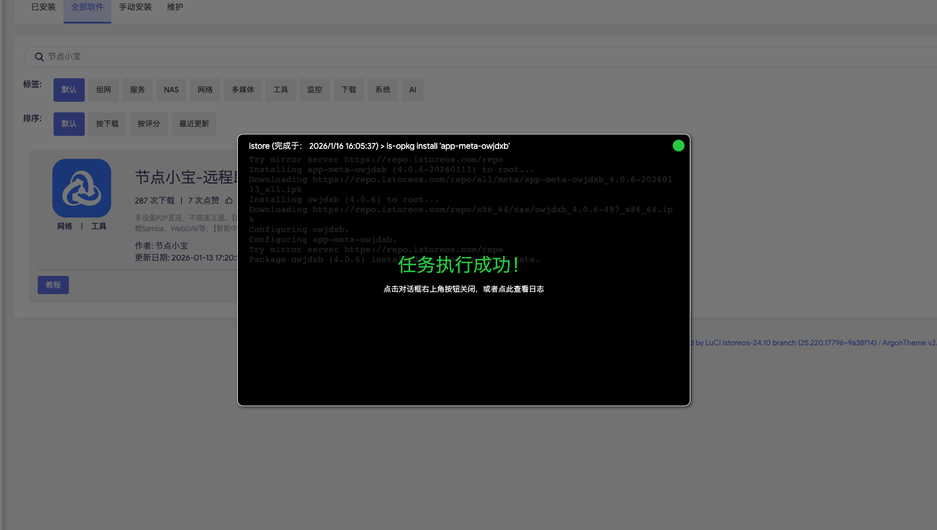The image size is (937, 530).
Task: Open the 教程 tutorial button
Action: [x=53, y=285]
